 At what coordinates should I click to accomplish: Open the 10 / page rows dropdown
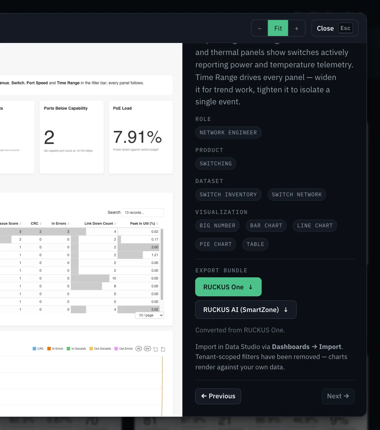pyautogui.click(x=149, y=315)
